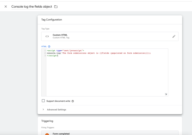Open the HTML help question mark icon
The height and width of the screenshot is (135, 192).
pos(49,46)
